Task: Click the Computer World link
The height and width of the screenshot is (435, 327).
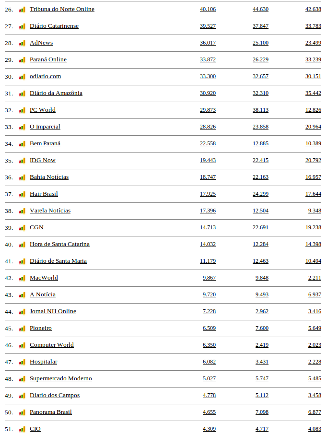Action: (52, 345)
